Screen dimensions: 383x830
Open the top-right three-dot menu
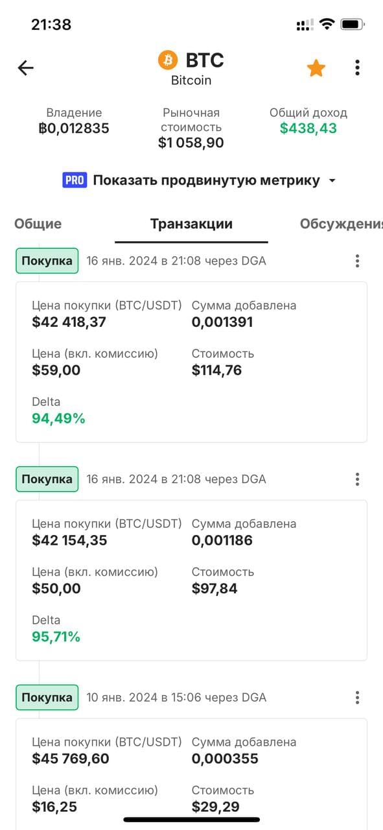357,67
